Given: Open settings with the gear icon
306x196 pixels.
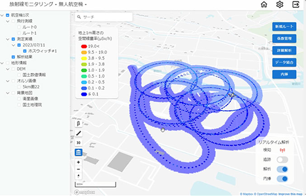Looking at the screenshot, I should pos(280,5).
